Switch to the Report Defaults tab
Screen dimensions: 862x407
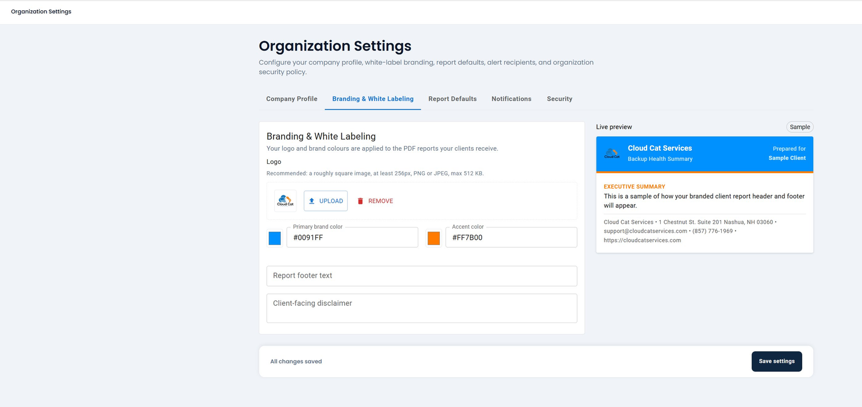coord(452,99)
